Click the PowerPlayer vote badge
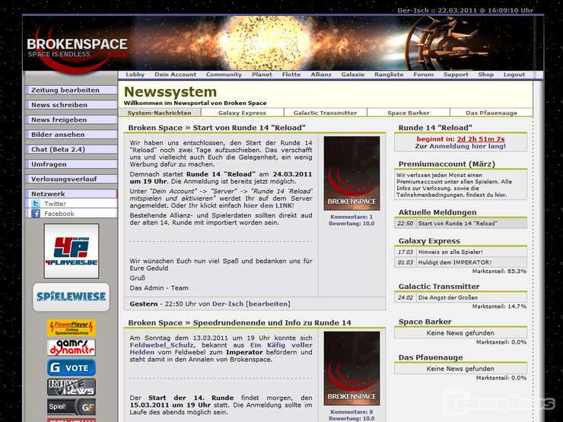This screenshot has height=422, width=563. point(72,328)
